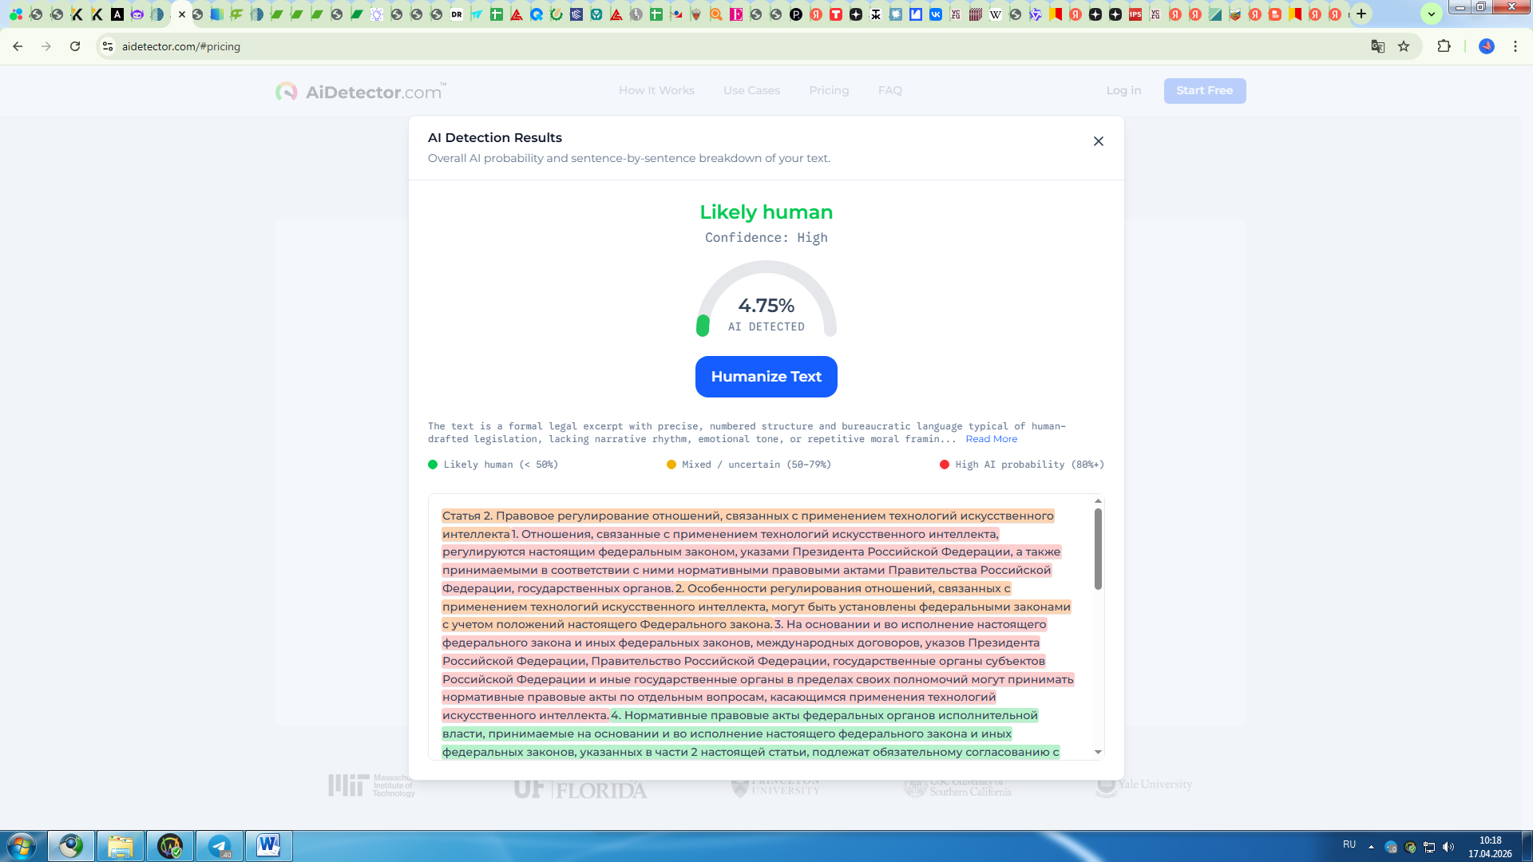Expand the tab search dropdown chevron
Image resolution: width=1533 pixels, height=862 pixels.
[1431, 14]
